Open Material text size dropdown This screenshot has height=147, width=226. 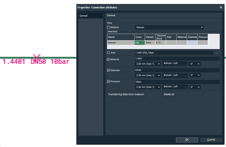pyautogui.click(x=148, y=64)
